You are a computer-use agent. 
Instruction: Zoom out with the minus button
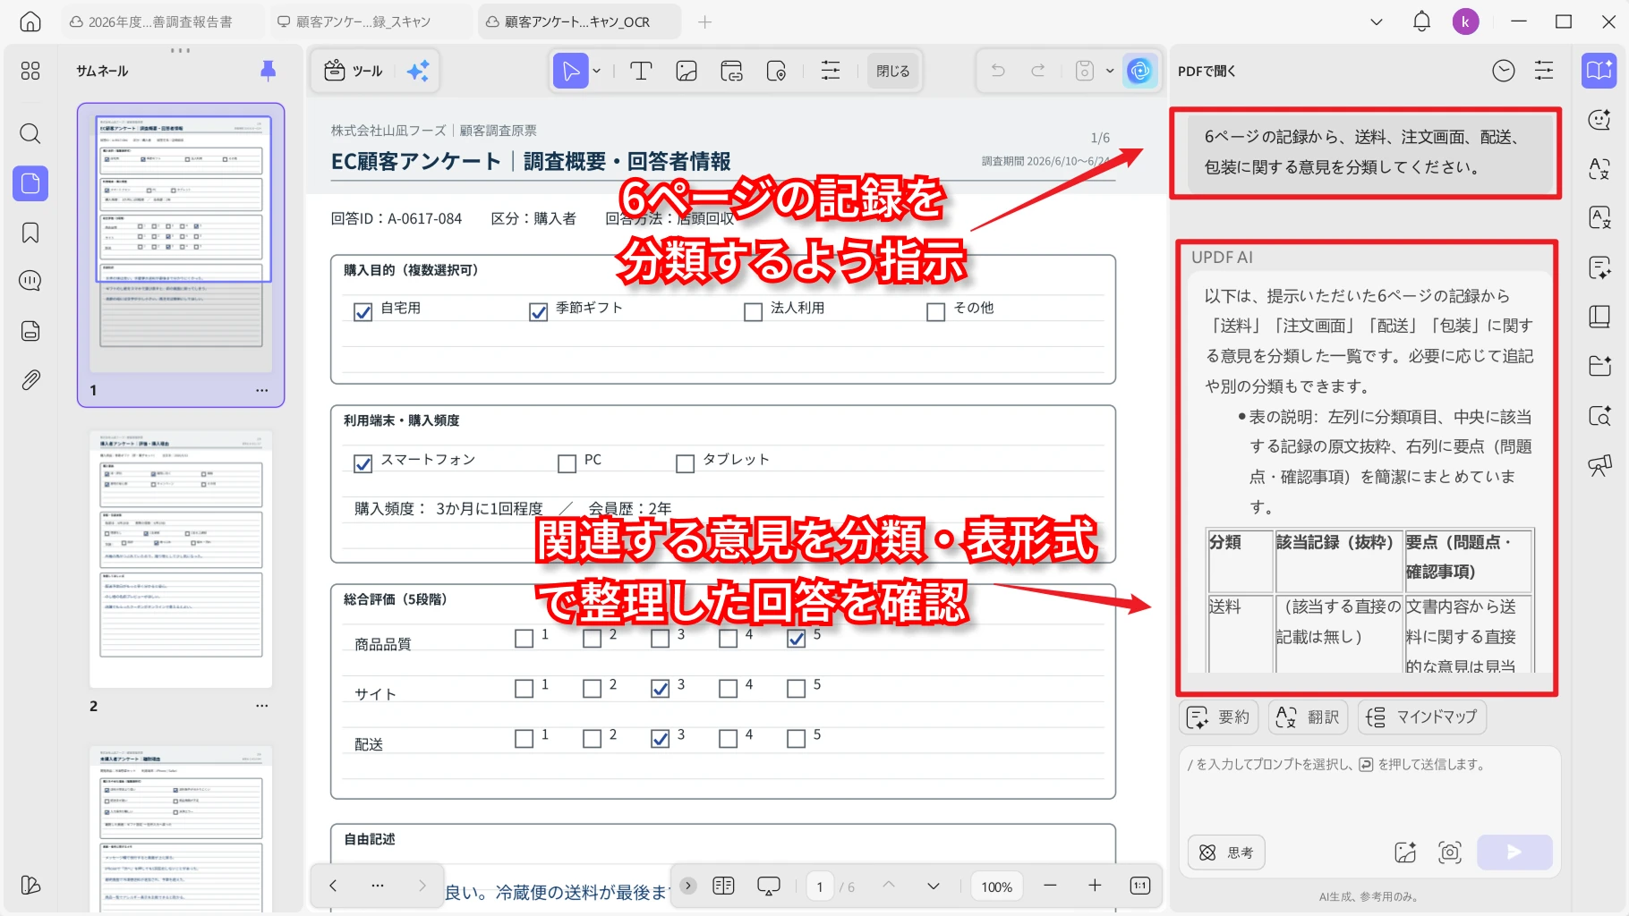click(x=1050, y=886)
